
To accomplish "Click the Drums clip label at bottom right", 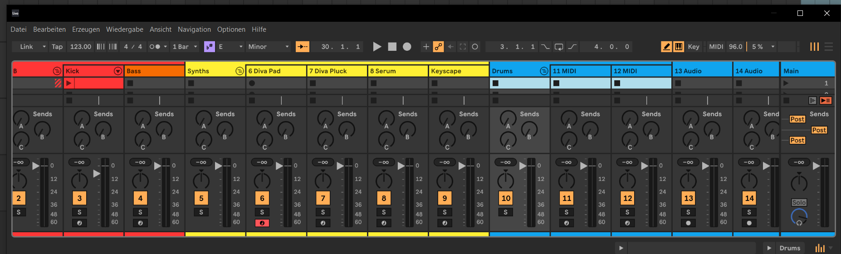I will tap(790, 248).
